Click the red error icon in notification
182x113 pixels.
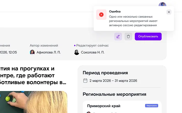click(x=101, y=15)
